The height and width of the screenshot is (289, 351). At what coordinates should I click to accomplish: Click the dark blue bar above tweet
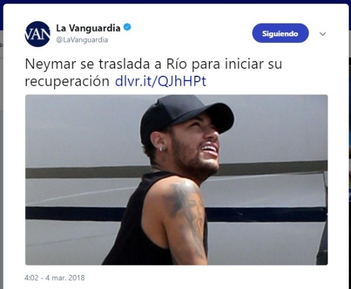(x=176, y=2)
